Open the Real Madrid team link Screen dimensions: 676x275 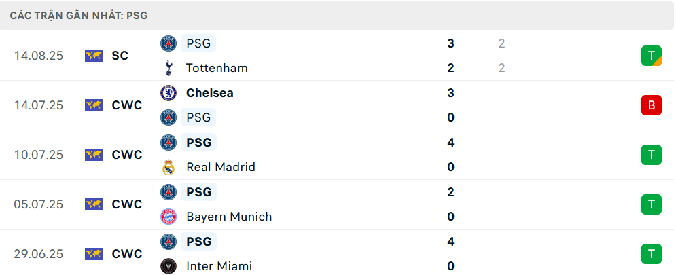coord(220,167)
